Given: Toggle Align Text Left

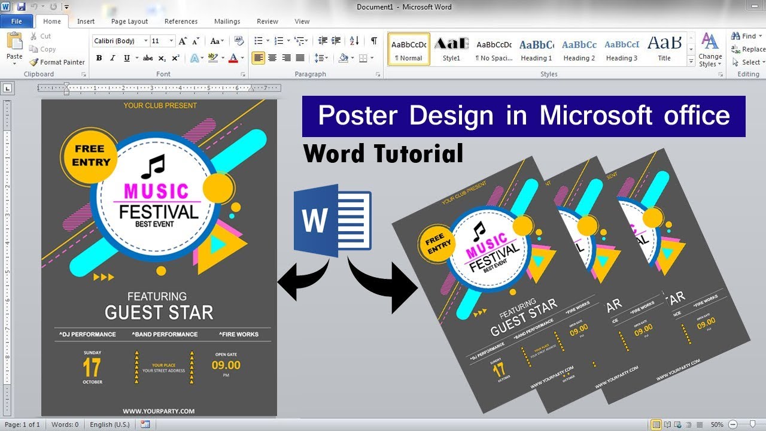Looking at the screenshot, I should coord(258,58).
